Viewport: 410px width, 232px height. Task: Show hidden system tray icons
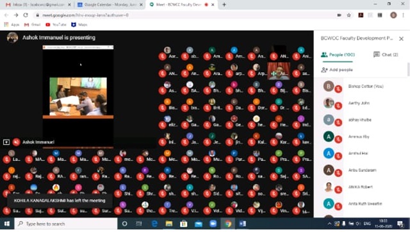[329, 224]
